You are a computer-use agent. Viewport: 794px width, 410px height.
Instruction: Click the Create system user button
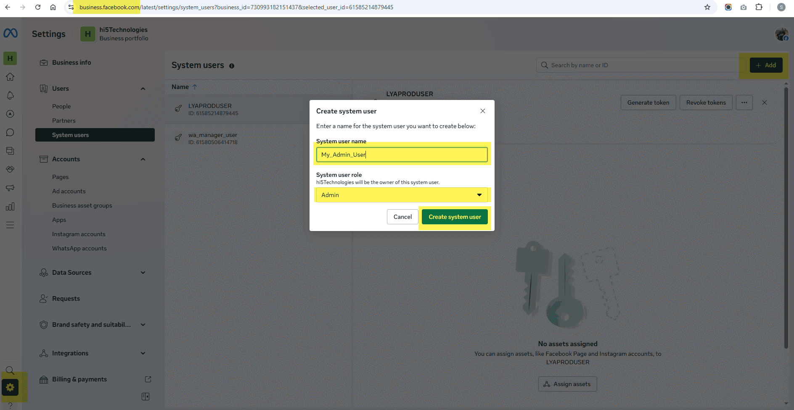(x=454, y=216)
